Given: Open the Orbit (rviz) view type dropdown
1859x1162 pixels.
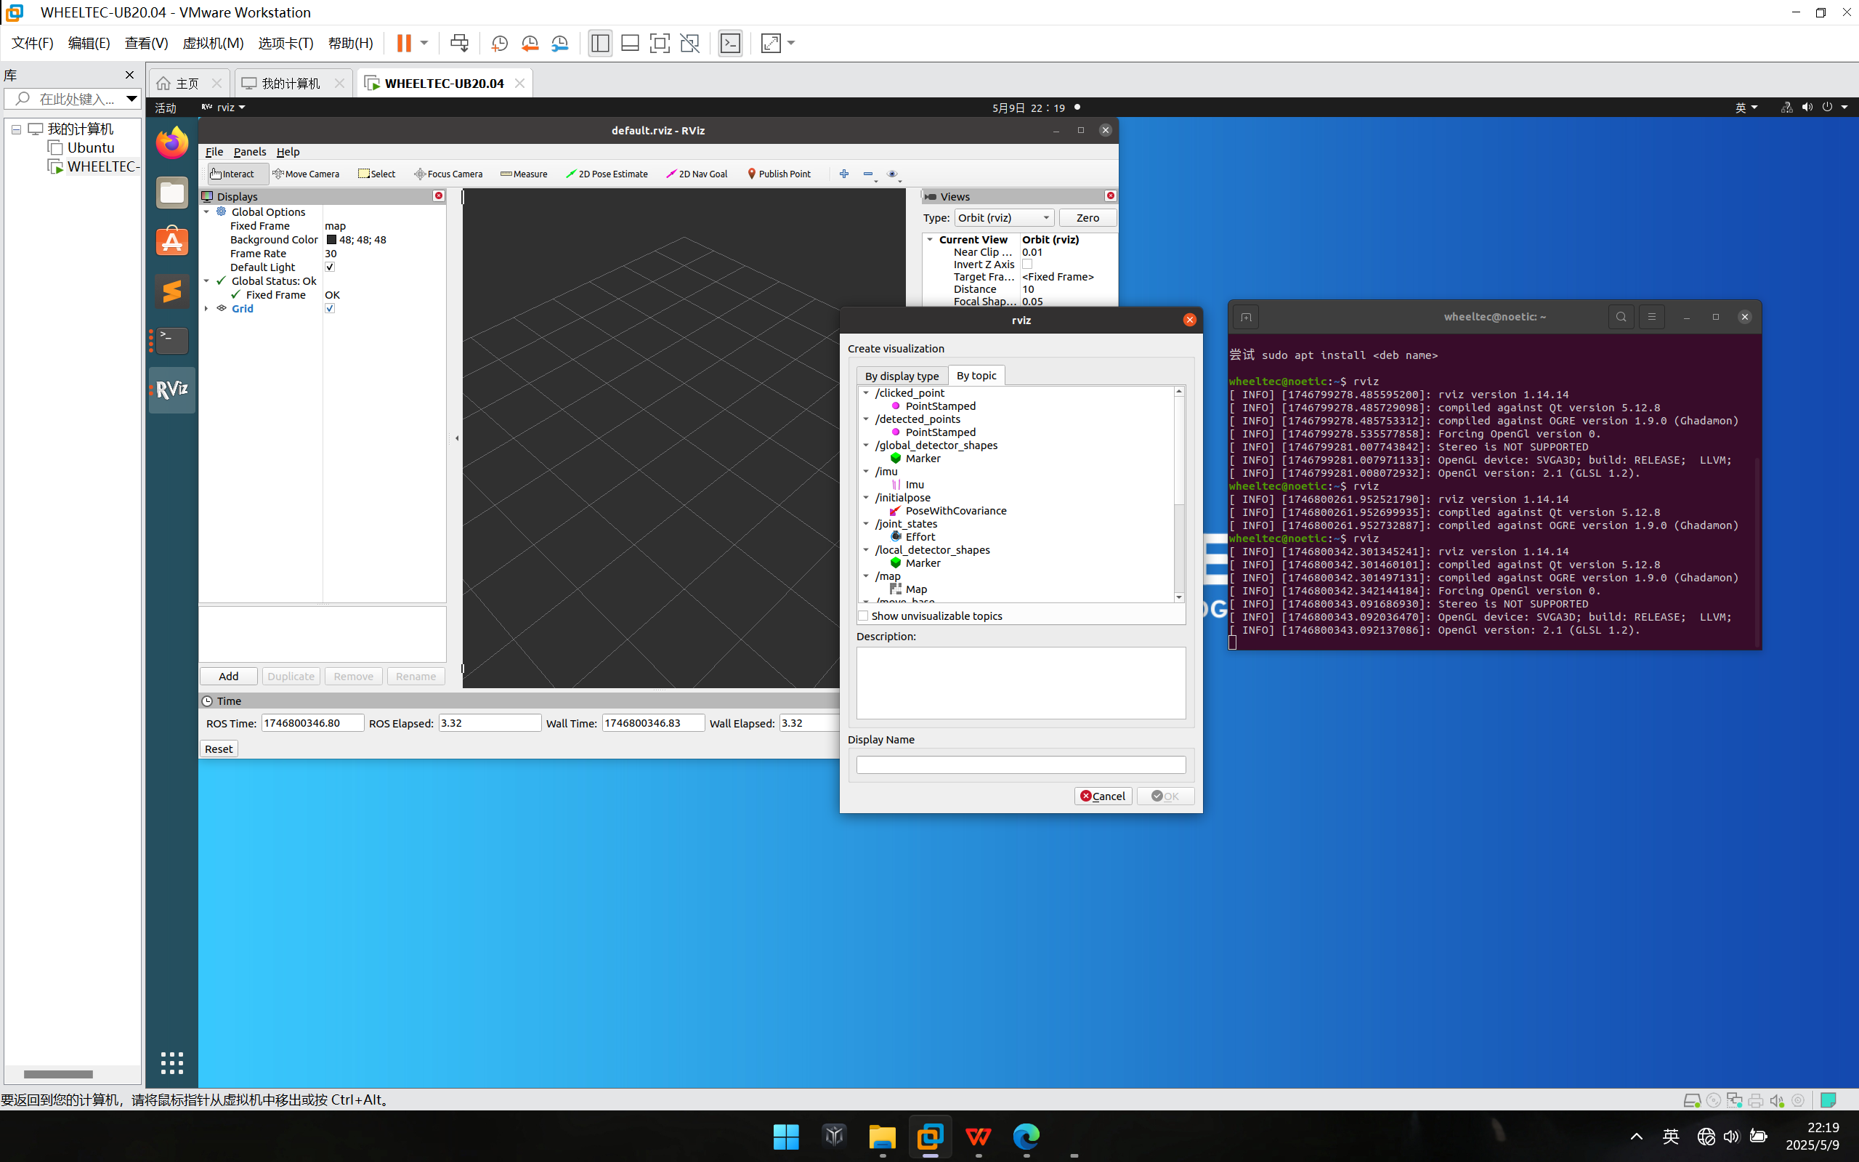Looking at the screenshot, I should [x=1003, y=217].
